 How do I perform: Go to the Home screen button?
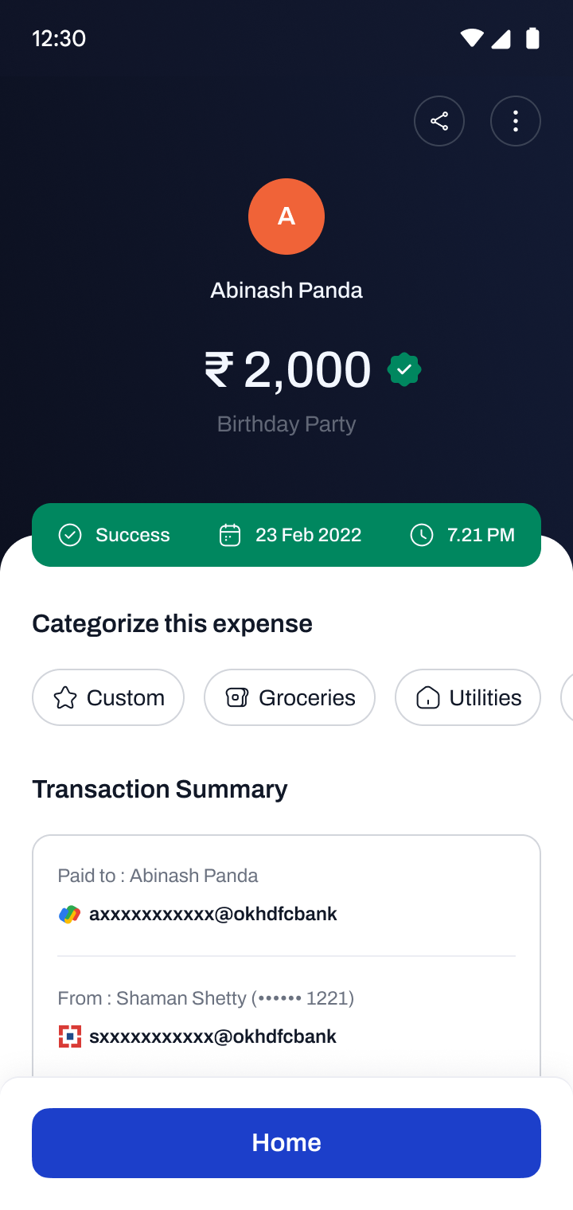[286, 1143]
